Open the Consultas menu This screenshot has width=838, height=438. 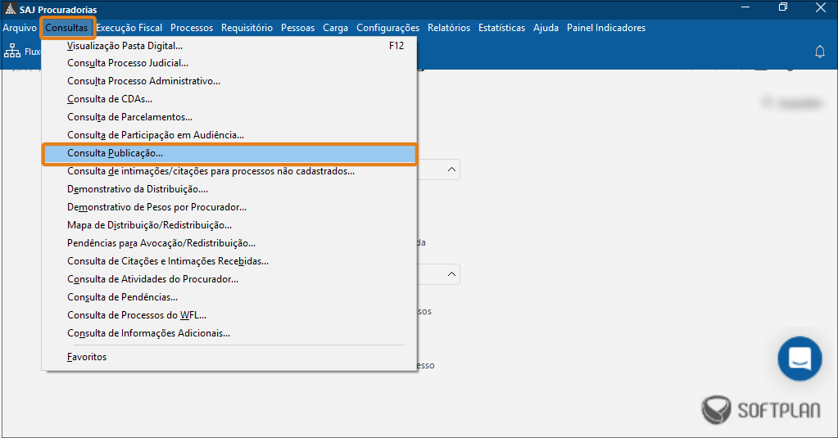coord(67,28)
